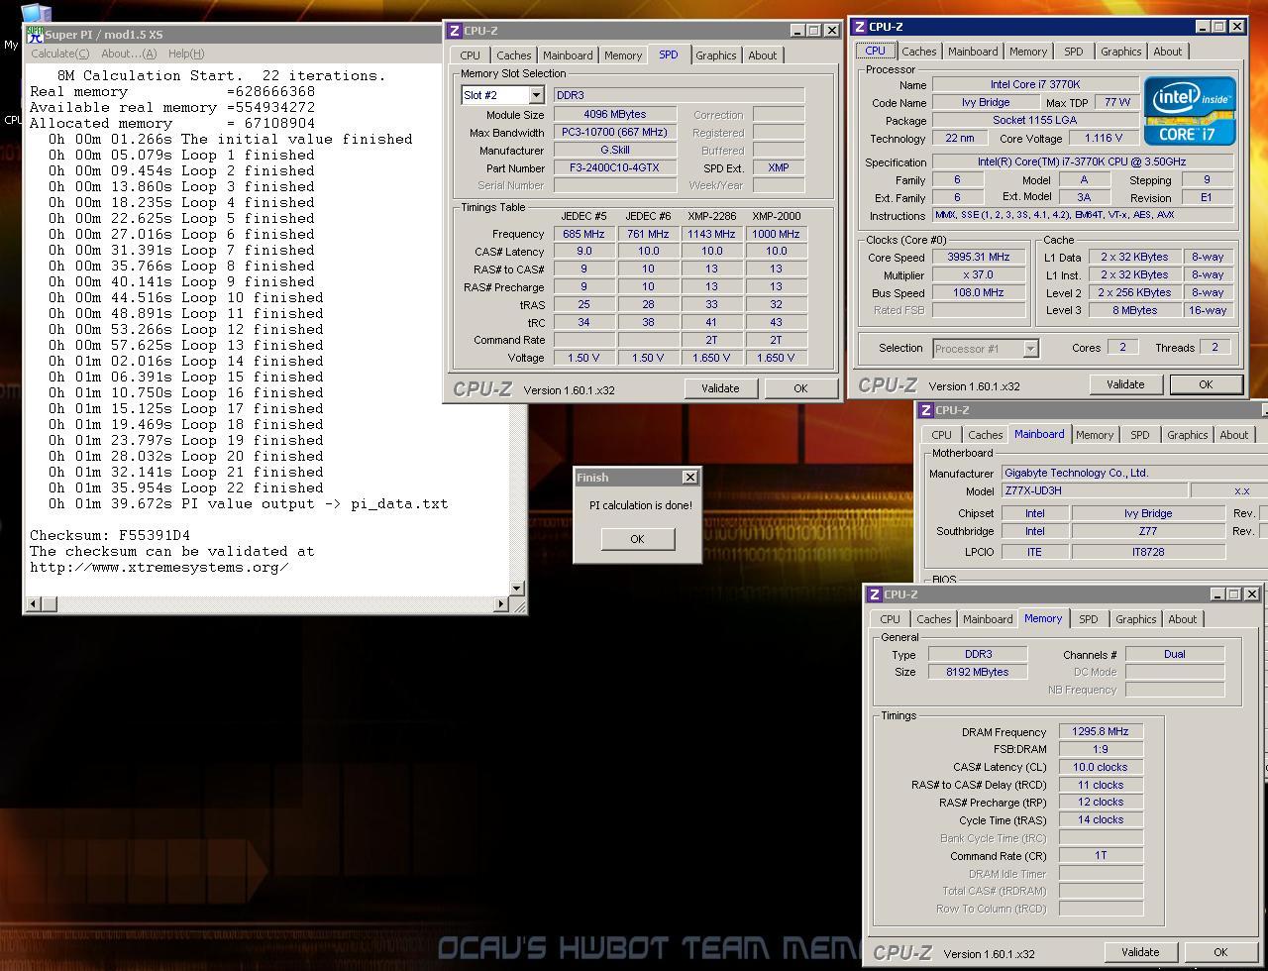Click the Super PI title bar icon

click(35, 35)
